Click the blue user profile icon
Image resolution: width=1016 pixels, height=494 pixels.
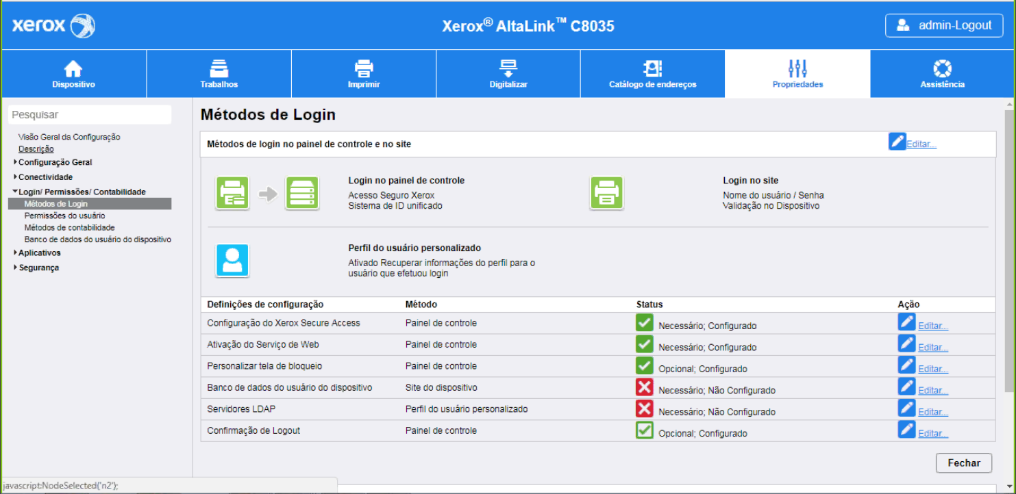232,261
